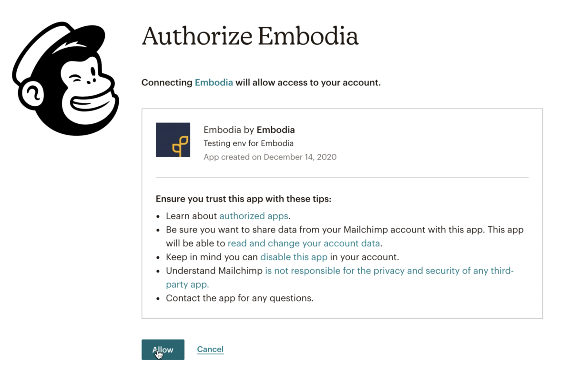Click Contact the app for any questions tip
The image size is (572, 373).
tap(240, 298)
